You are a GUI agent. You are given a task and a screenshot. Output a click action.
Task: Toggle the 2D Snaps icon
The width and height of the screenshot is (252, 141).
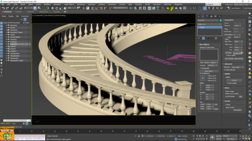tap(93, 8)
